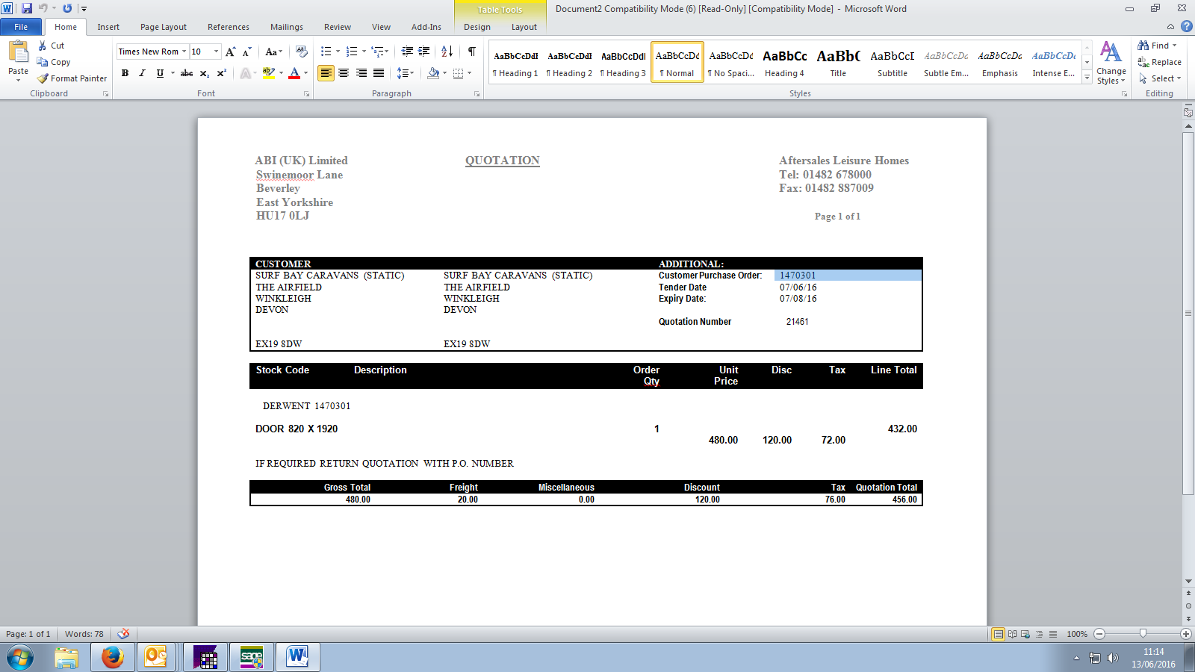Open Sage from the taskbar

point(252,657)
